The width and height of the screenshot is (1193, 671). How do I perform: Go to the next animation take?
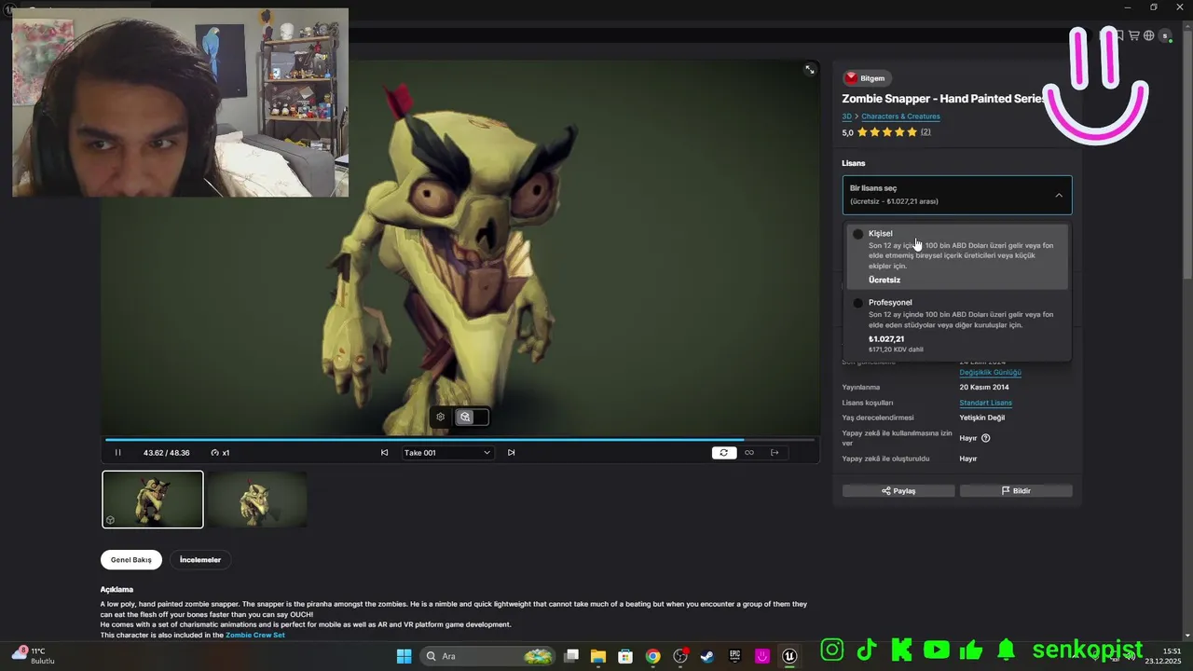point(511,453)
